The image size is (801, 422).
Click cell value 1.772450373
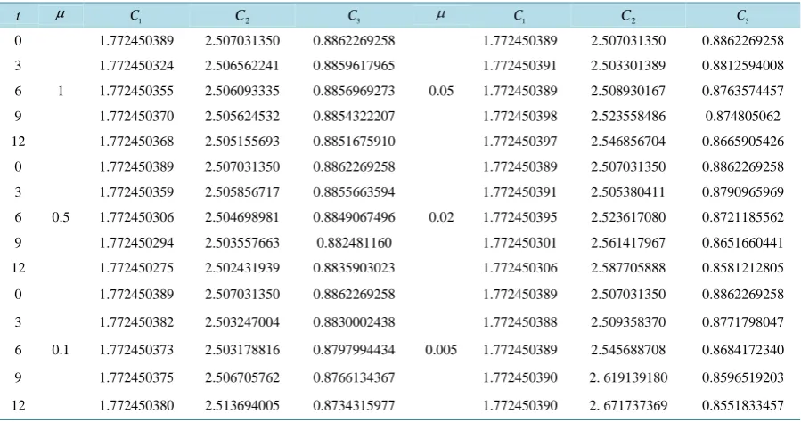tap(136, 350)
